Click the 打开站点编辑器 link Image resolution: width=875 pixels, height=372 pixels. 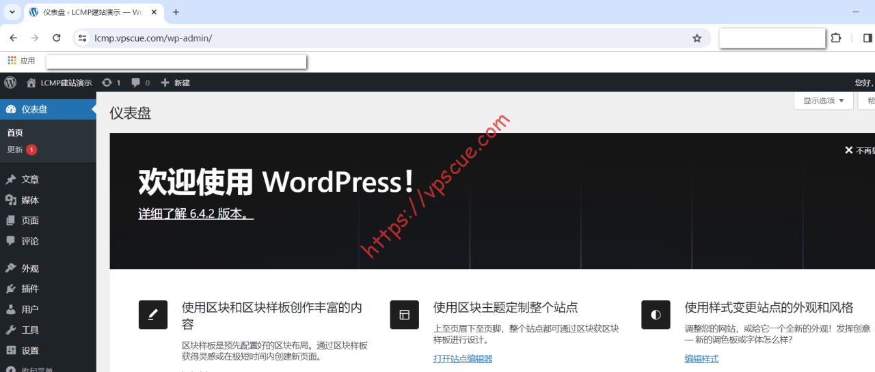pyautogui.click(x=463, y=358)
